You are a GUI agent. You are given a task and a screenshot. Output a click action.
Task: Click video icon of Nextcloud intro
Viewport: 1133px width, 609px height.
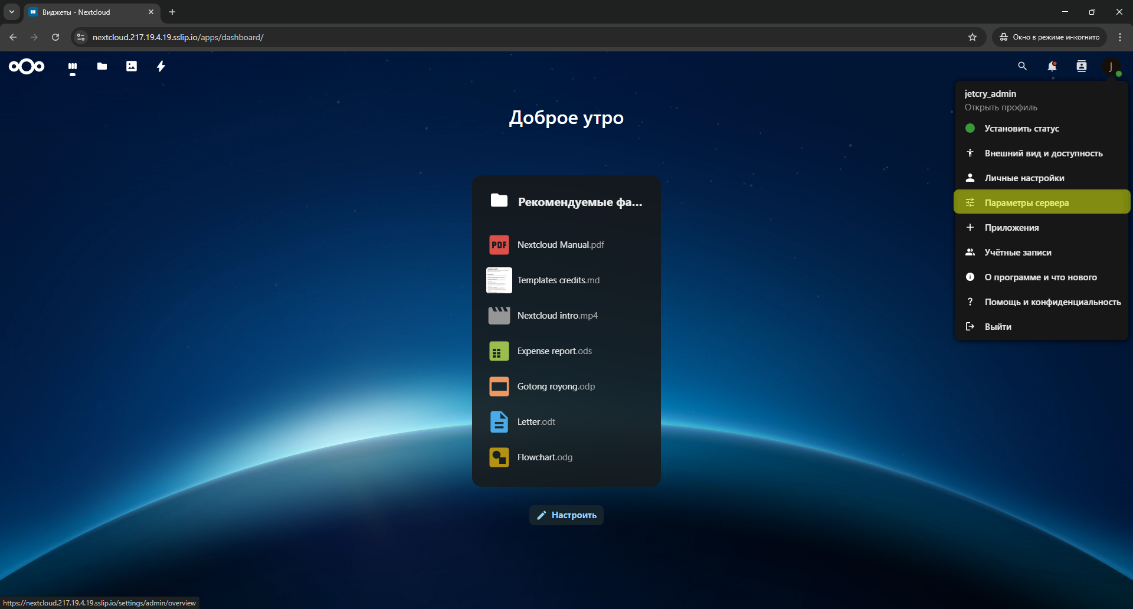coord(499,316)
